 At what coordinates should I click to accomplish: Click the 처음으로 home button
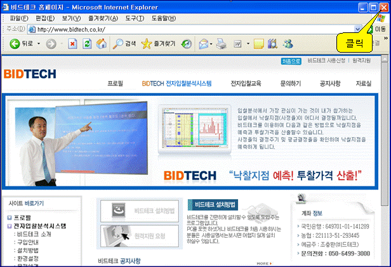291,61
